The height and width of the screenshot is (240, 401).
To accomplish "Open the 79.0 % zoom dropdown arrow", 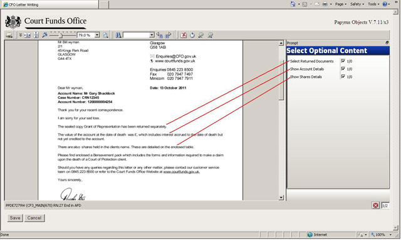I will click(97, 35).
